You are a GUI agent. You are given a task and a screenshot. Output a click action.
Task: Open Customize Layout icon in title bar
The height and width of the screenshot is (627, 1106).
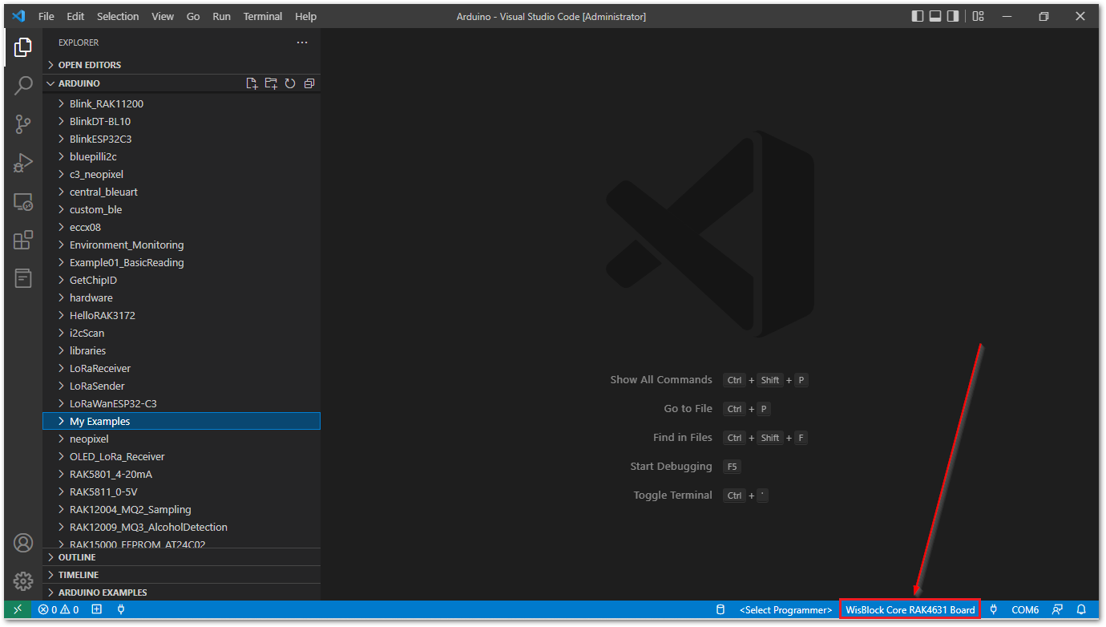(978, 16)
